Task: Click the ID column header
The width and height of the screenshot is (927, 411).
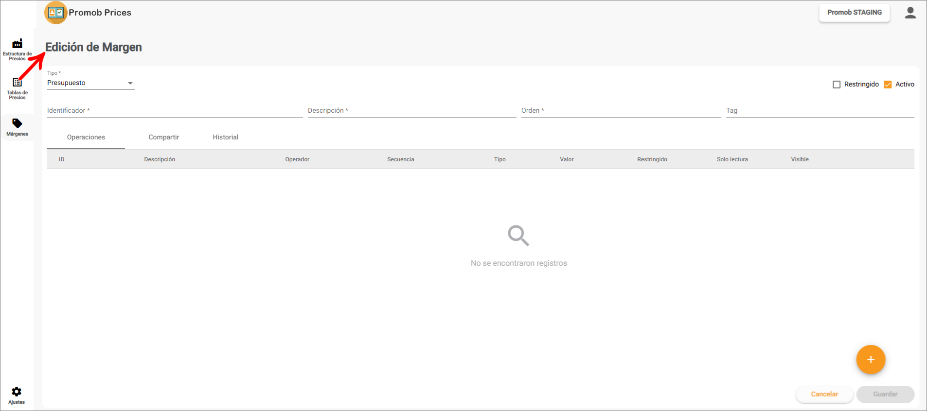Action: click(62, 159)
